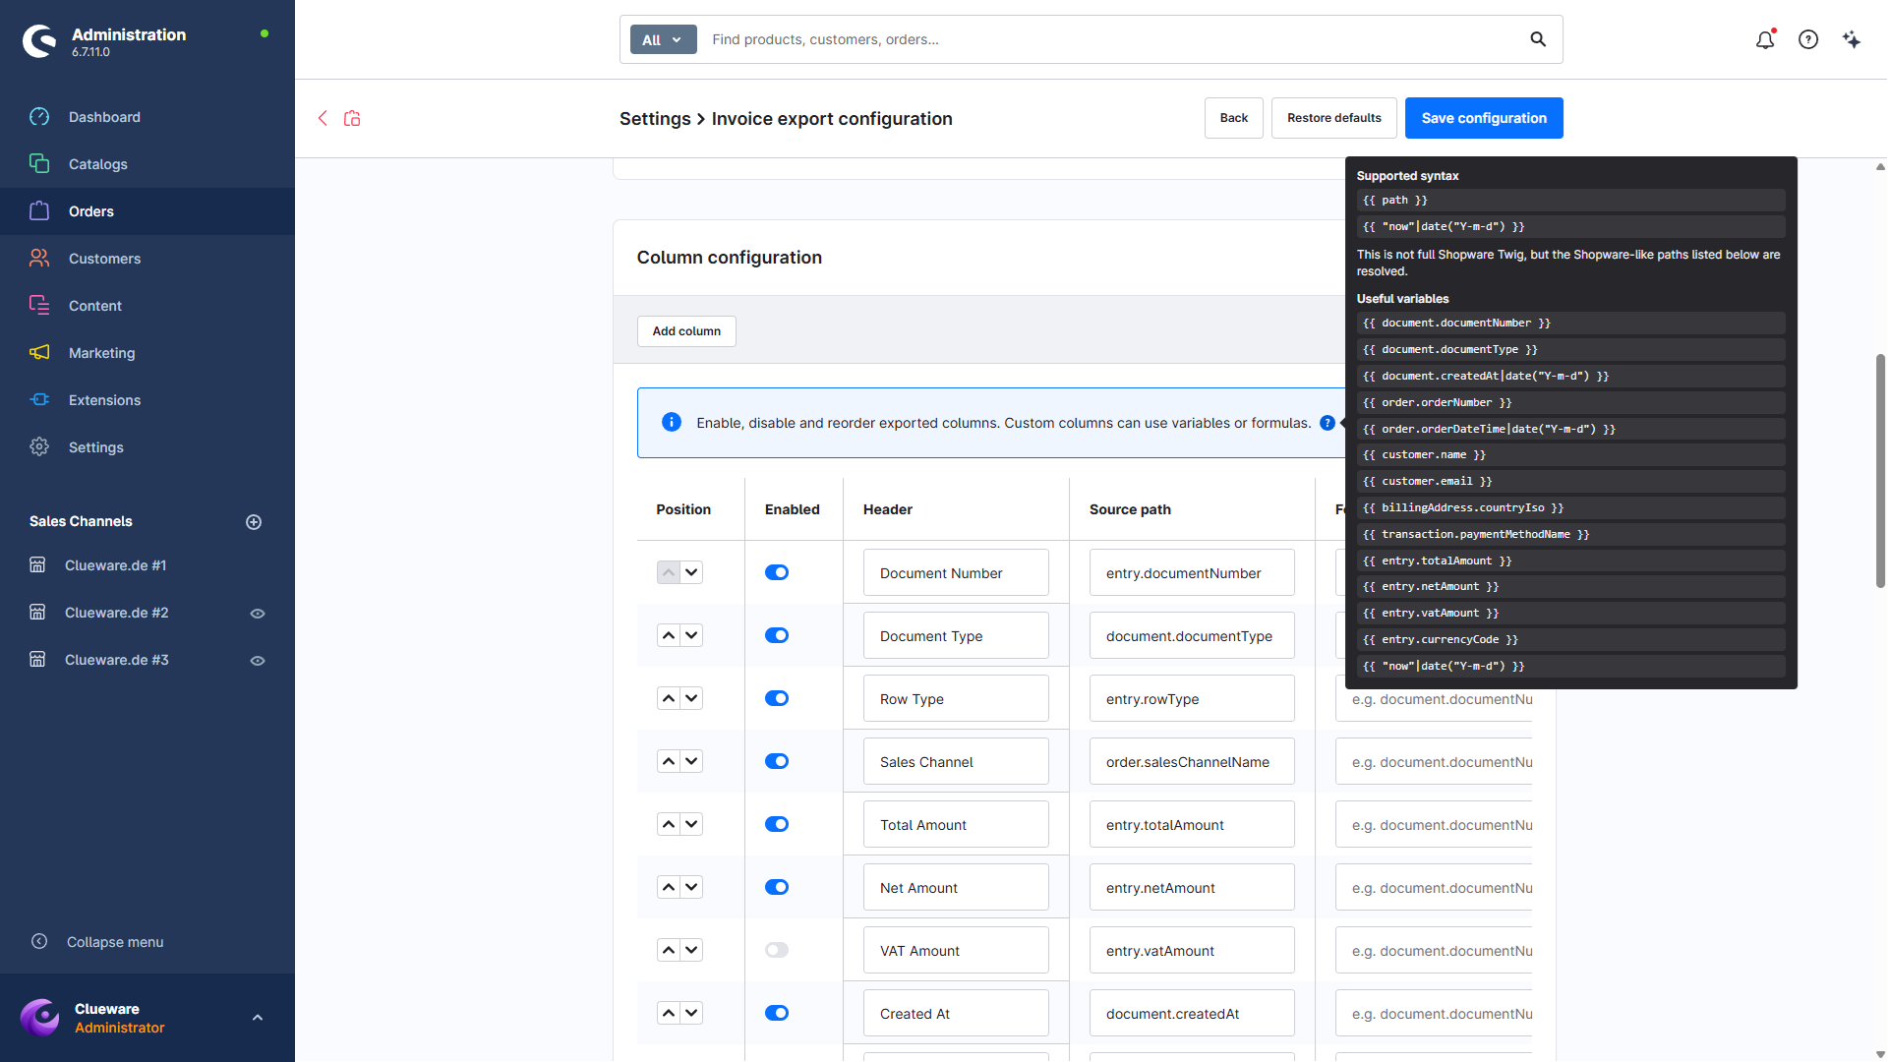Open Extensions menu item
The height and width of the screenshot is (1062, 1888).
click(147, 400)
